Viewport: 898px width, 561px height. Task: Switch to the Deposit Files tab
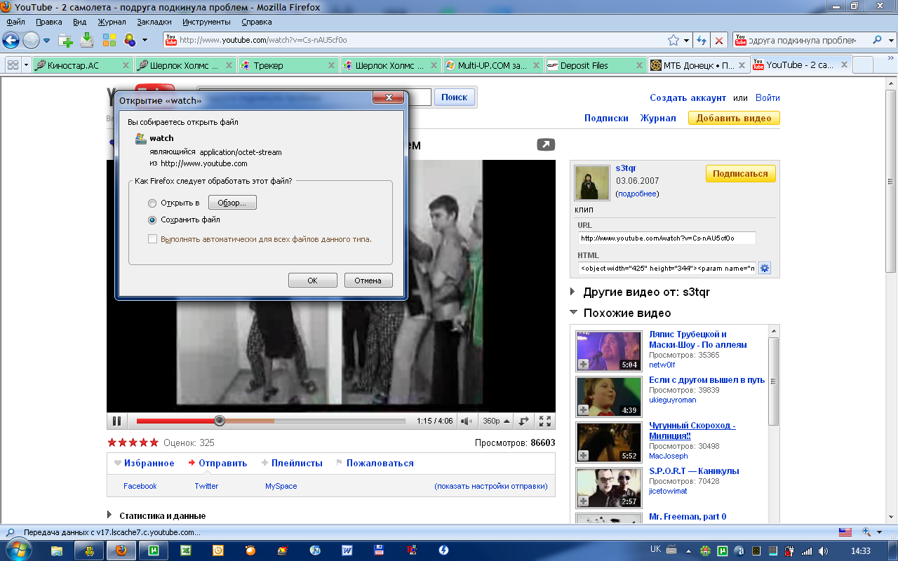click(x=584, y=65)
